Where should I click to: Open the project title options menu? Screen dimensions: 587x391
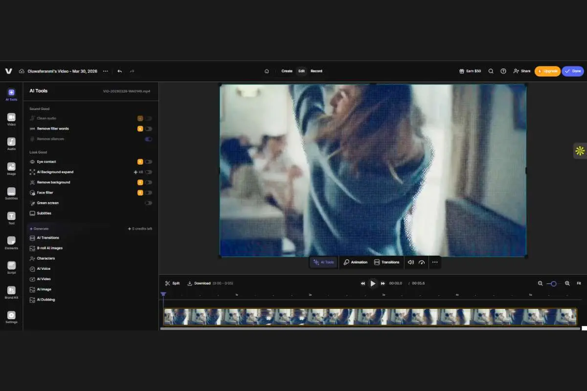pyautogui.click(x=105, y=71)
